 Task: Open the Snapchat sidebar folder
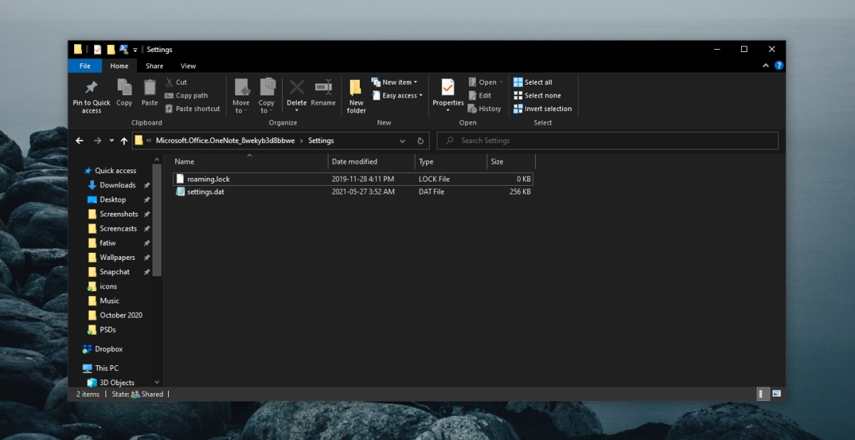114,272
